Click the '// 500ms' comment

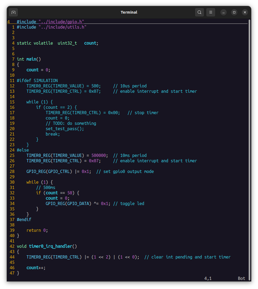[46, 187]
